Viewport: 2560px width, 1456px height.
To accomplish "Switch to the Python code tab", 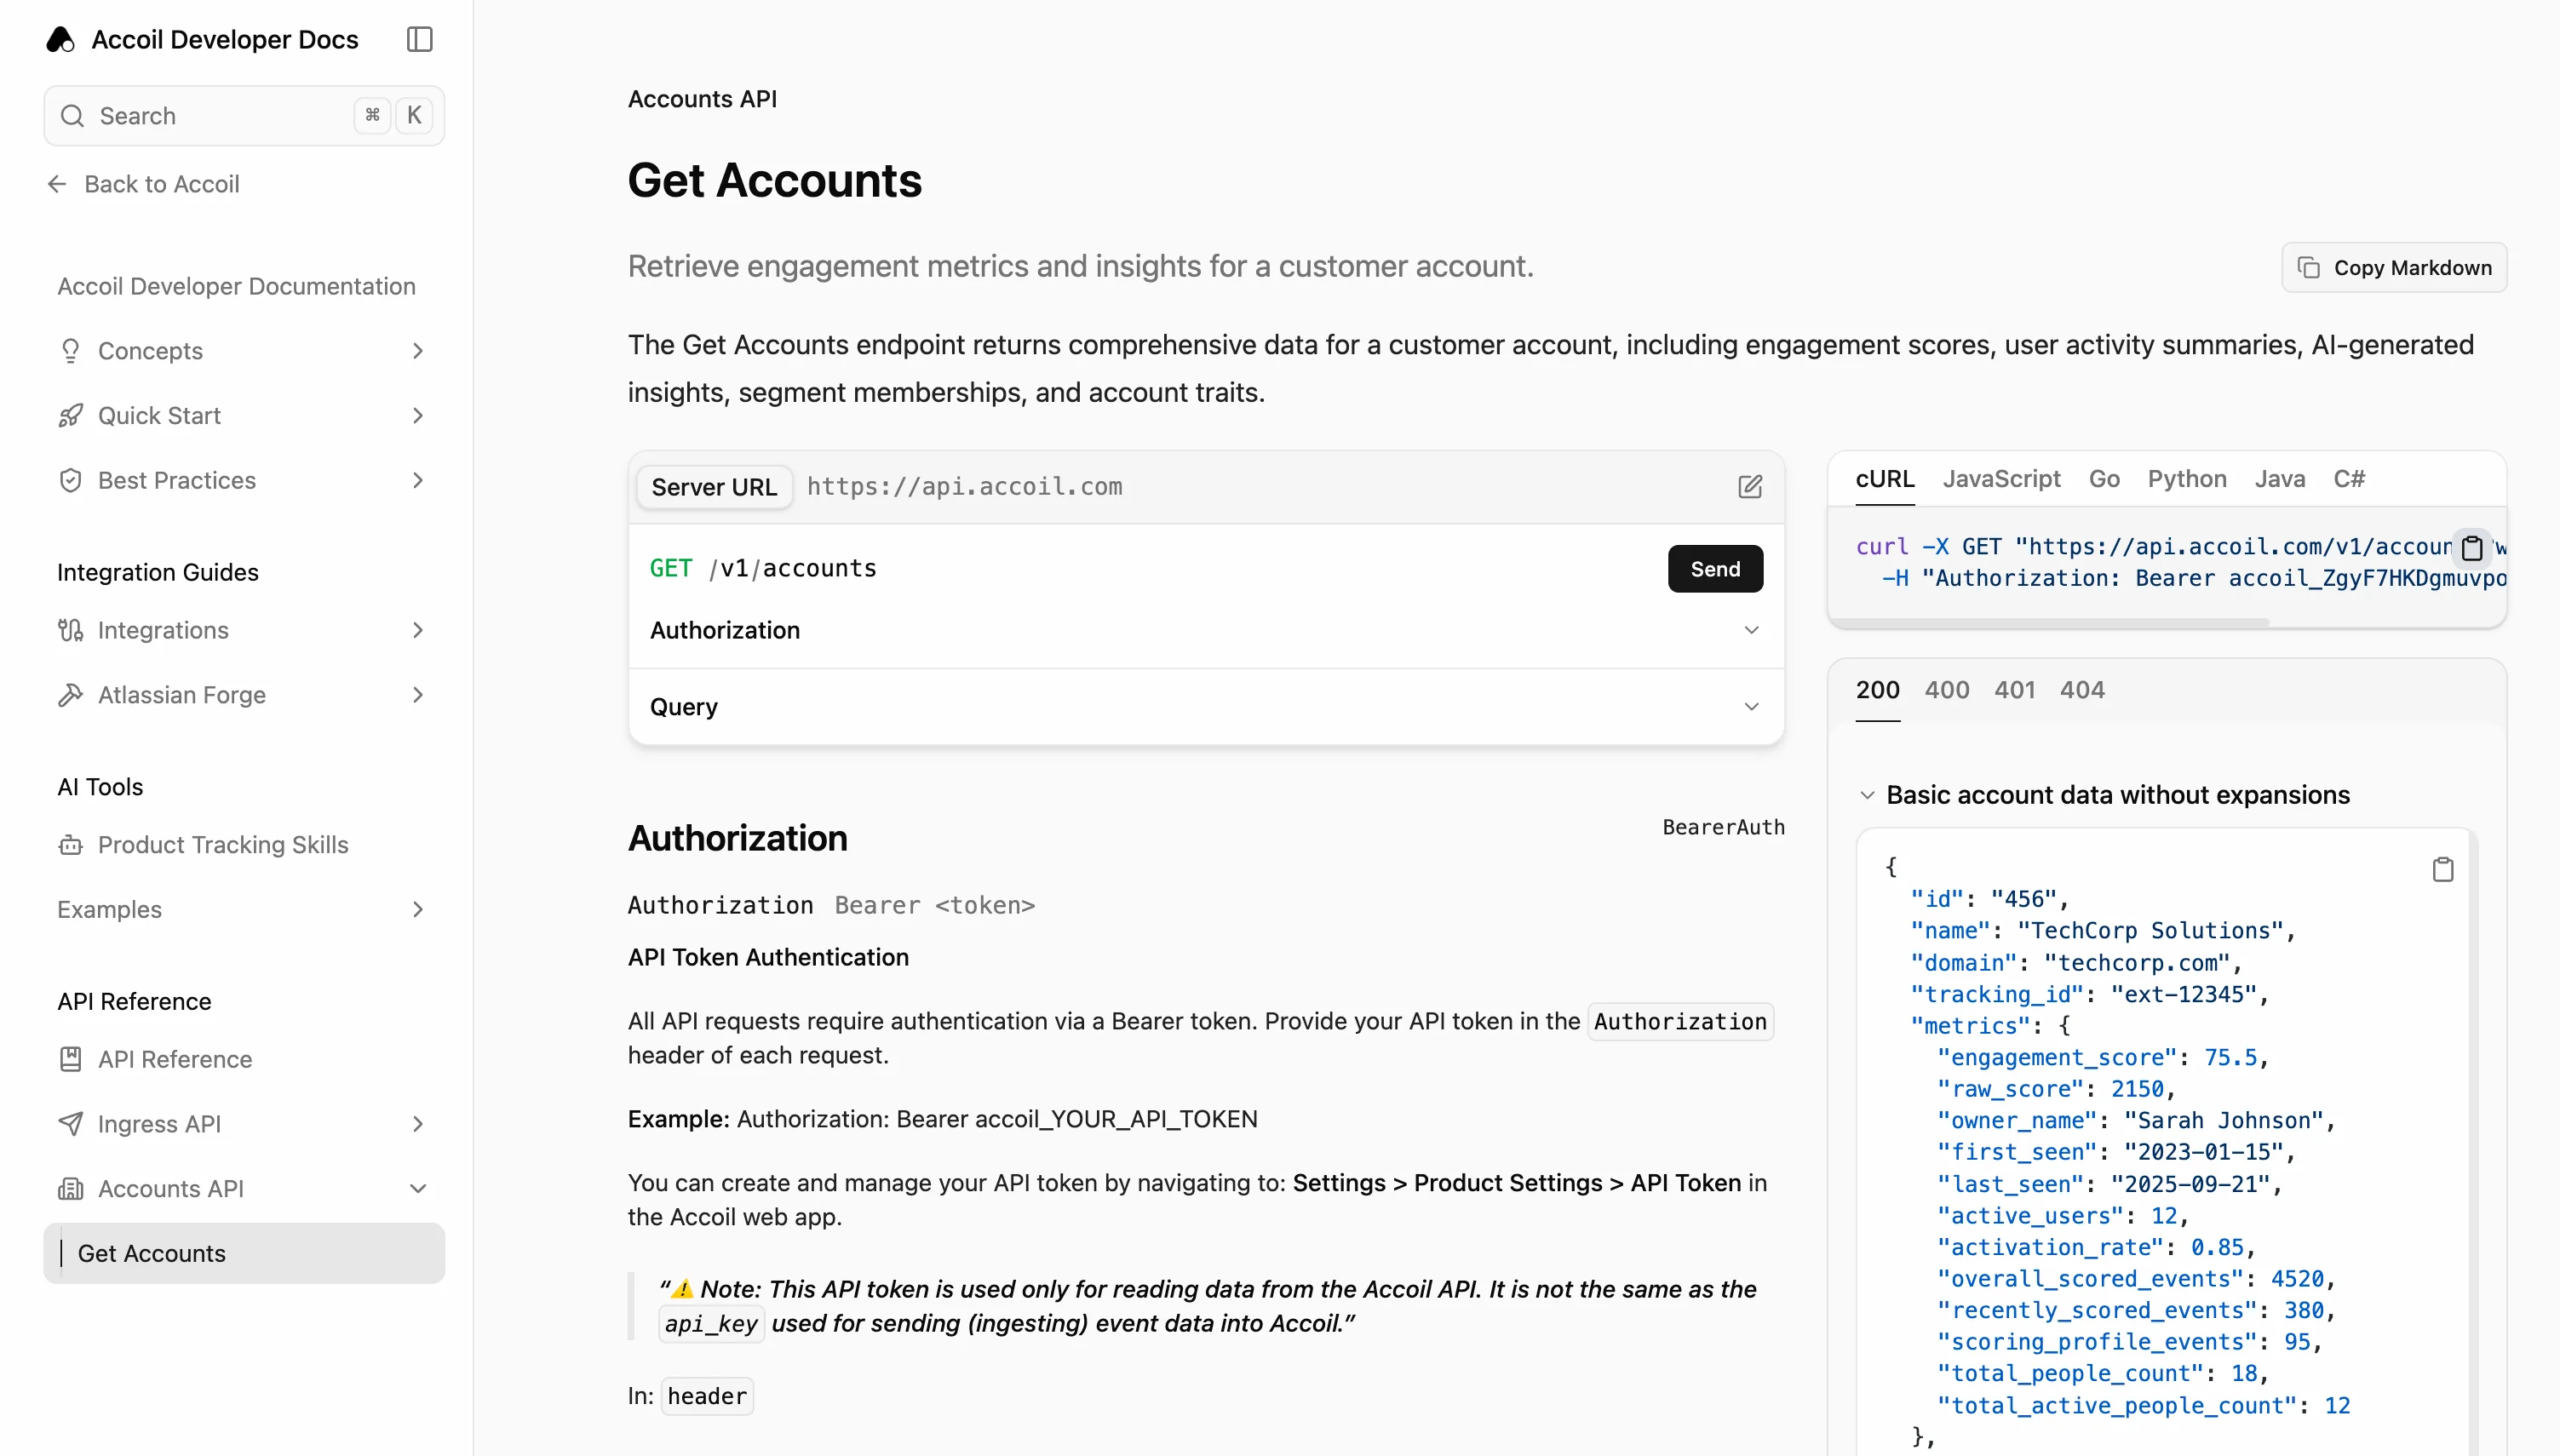I will pyautogui.click(x=2187, y=479).
